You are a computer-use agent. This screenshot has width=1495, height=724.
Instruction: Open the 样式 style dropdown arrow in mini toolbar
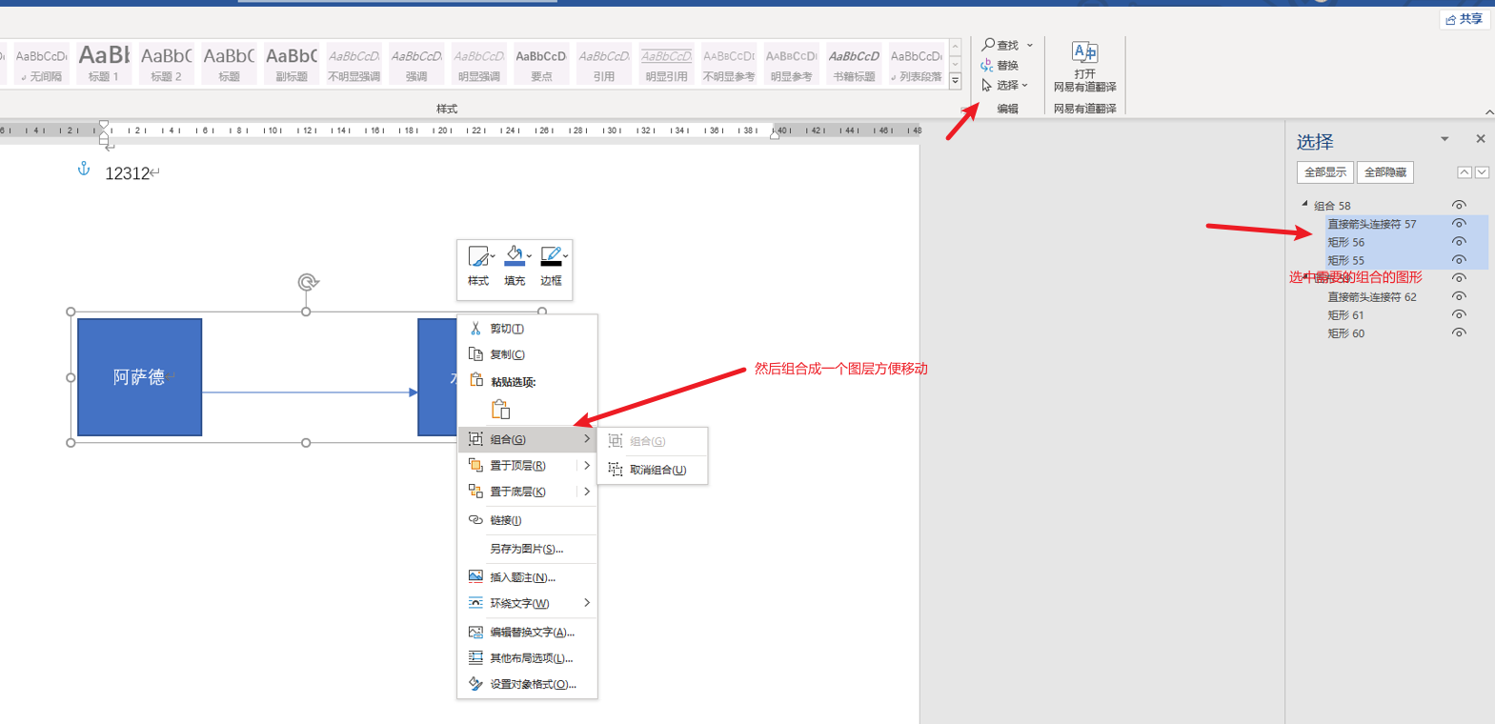click(x=493, y=256)
